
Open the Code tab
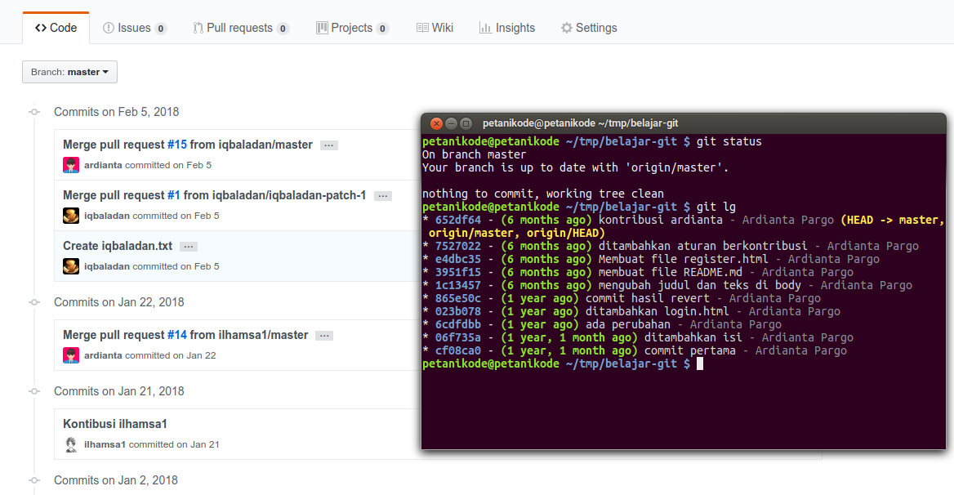(56, 28)
